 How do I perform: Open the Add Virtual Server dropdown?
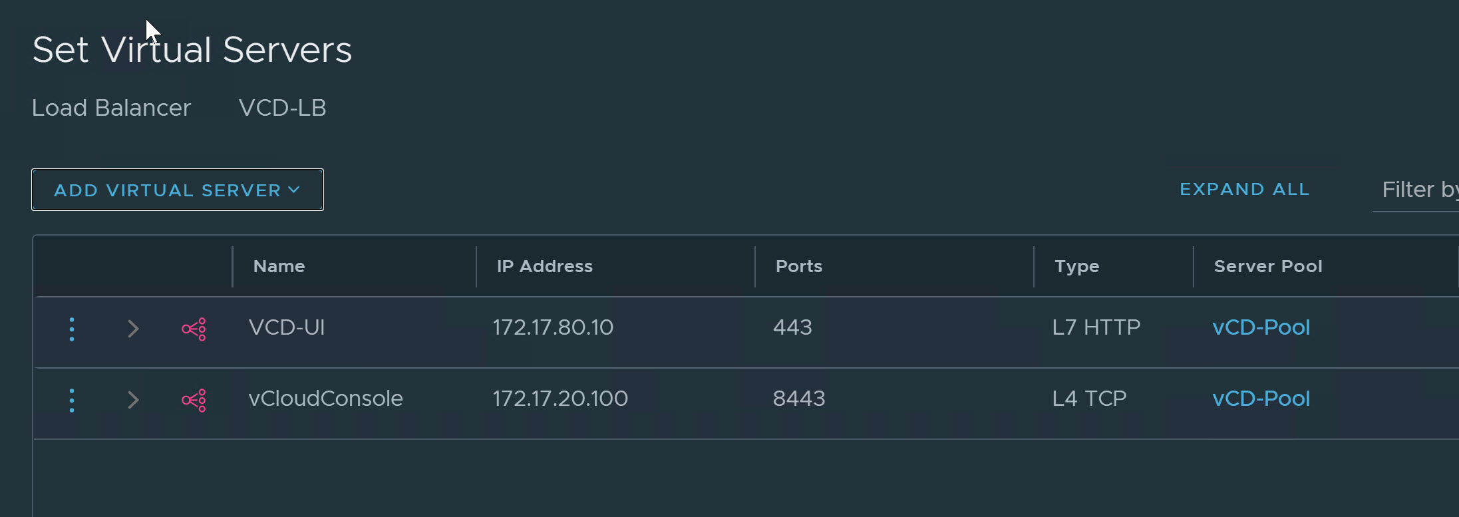177,190
